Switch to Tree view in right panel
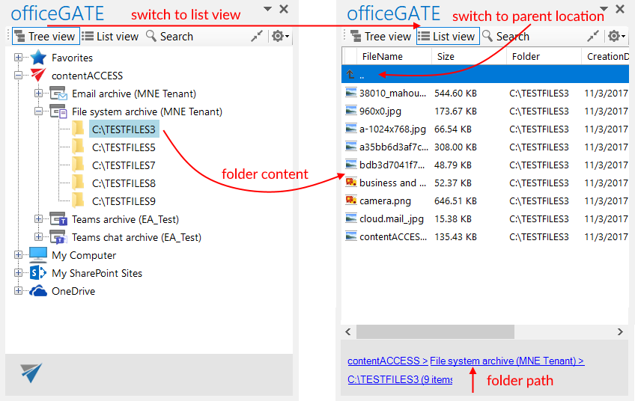The image size is (635, 401). click(380, 36)
